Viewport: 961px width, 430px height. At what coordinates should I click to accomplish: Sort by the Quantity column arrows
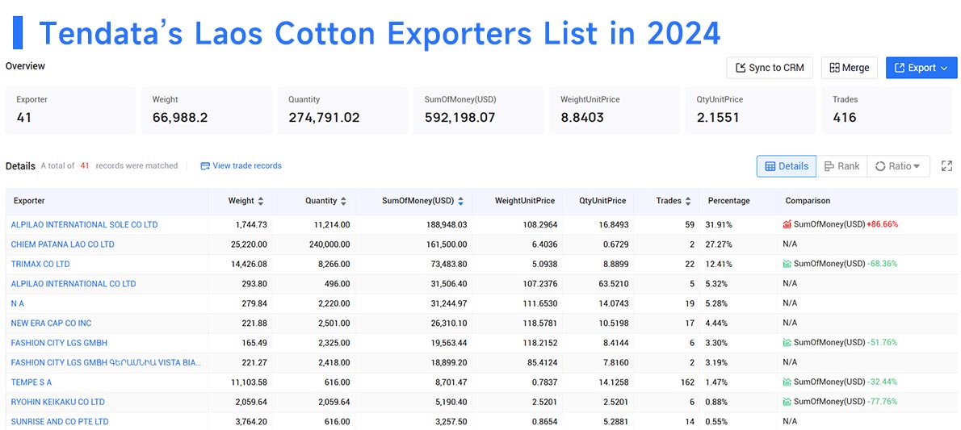pos(343,201)
